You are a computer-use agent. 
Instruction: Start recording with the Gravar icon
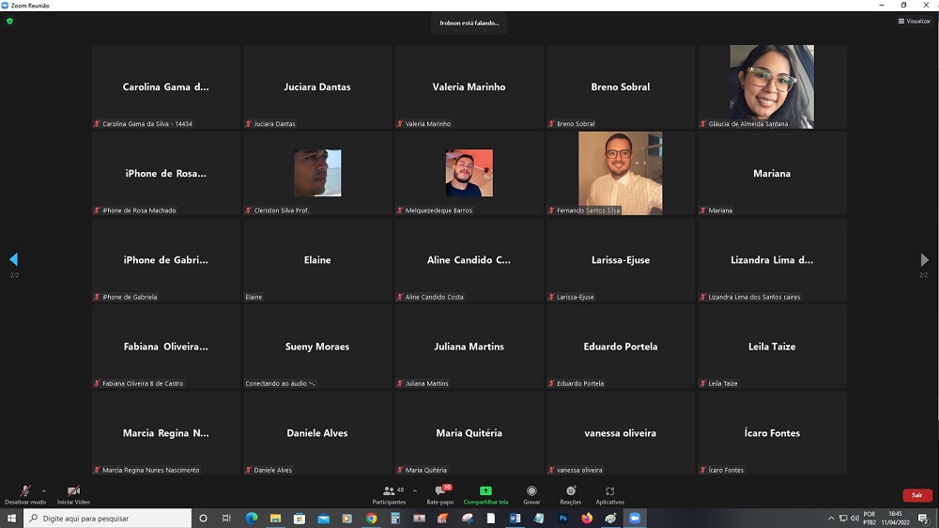click(x=531, y=492)
